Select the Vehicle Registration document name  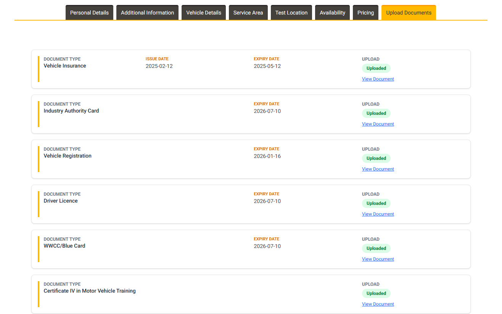click(68, 156)
